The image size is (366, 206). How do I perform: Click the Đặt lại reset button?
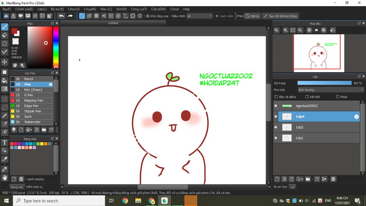[x=252, y=16]
